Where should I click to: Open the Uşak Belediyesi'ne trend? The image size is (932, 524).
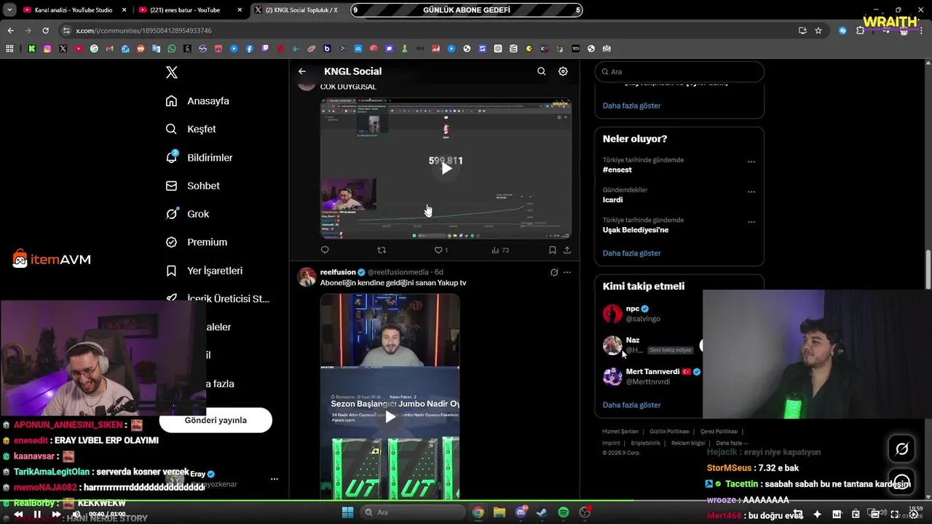(636, 230)
